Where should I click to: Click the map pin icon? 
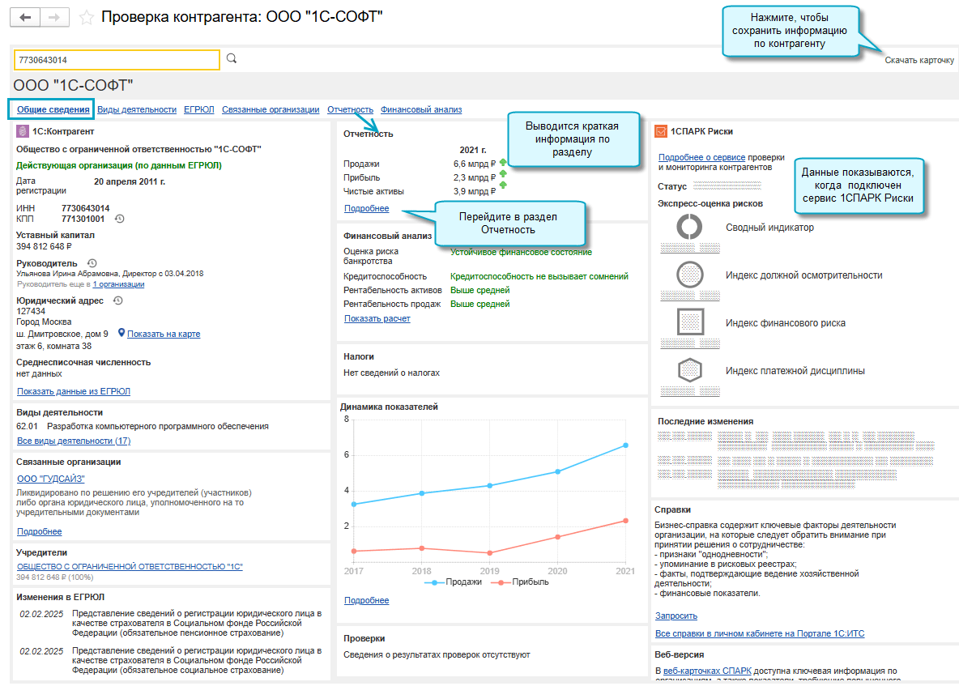tap(121, 333)
